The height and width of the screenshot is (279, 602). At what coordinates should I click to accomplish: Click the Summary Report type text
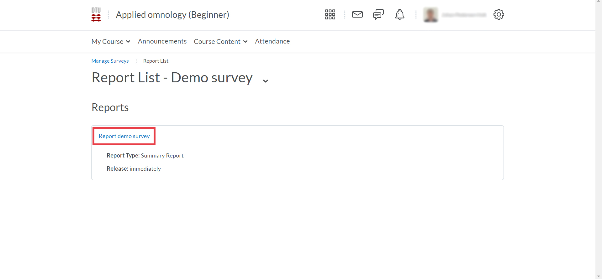[162, 156]
